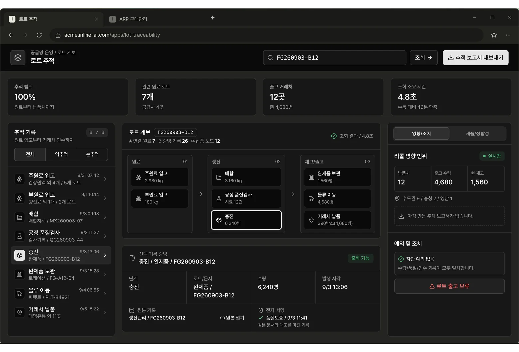
Task: Click the 물류 이동 truck icon in timeline
Action: tap(20, 294)
